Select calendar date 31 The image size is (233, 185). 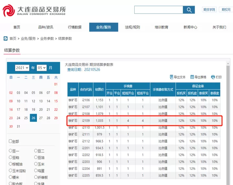(18, 127)
